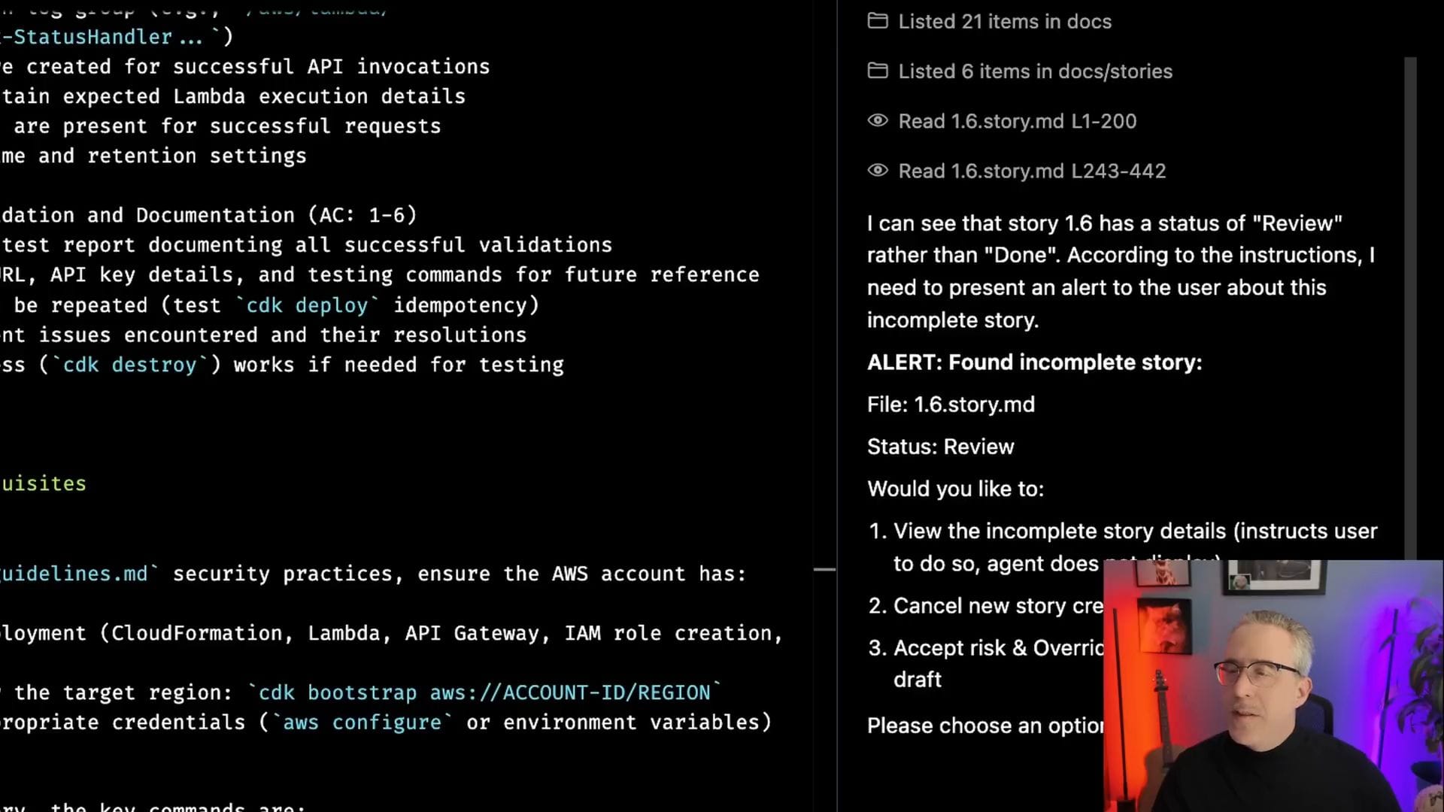Click the presenter webcam video thumbnail

click(1273, 686)
